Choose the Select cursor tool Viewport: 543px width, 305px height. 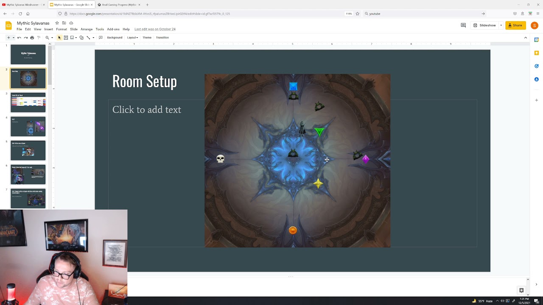[59, 38]
